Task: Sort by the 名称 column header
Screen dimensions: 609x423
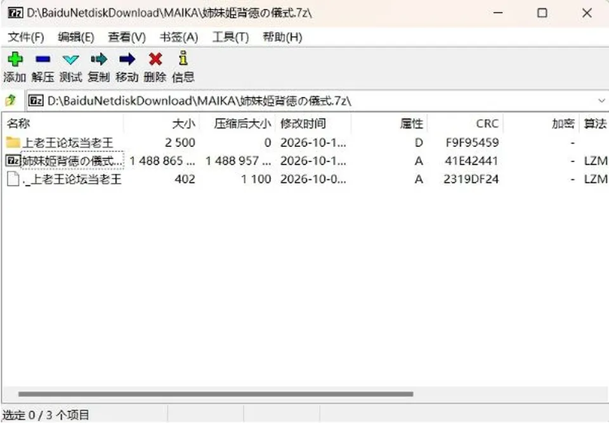Action: click(x=63, y=123)
